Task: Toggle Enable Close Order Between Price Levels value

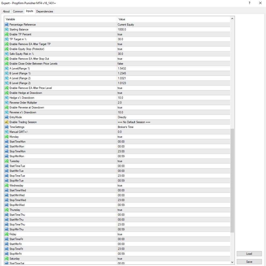Action: coord(173,64)
